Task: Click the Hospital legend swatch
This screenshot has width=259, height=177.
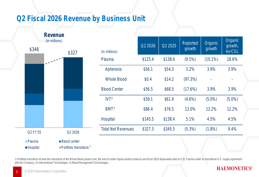Action: pyautogui.click(x=26, y=148)
